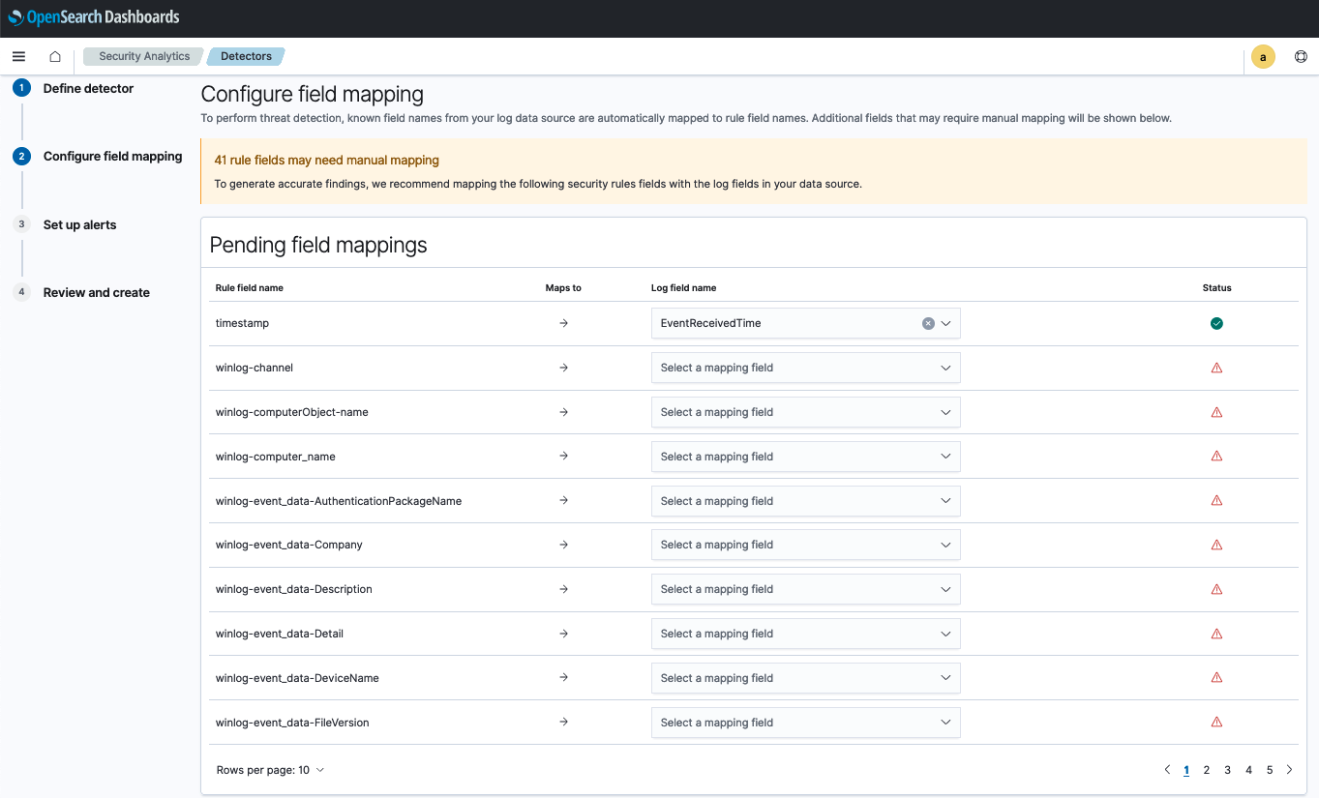Open mapping dropdown for AuthenticationPackageName
Screen dimensions: 1319x798
805,501
